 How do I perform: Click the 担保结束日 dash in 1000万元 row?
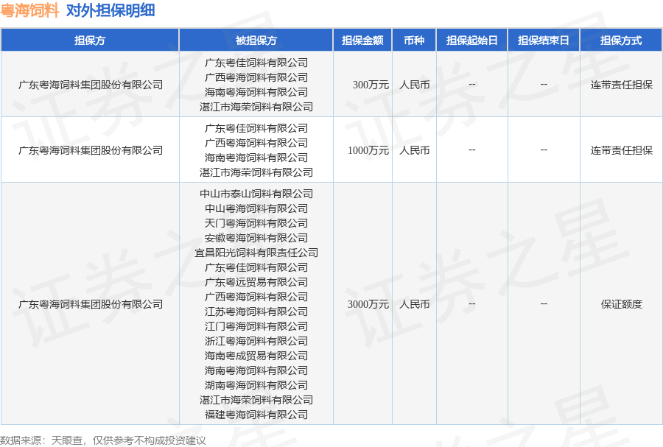pos(544,150)
